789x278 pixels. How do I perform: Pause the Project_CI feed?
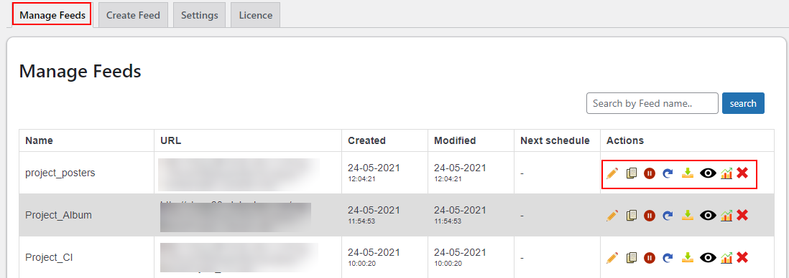click(650, 258)
